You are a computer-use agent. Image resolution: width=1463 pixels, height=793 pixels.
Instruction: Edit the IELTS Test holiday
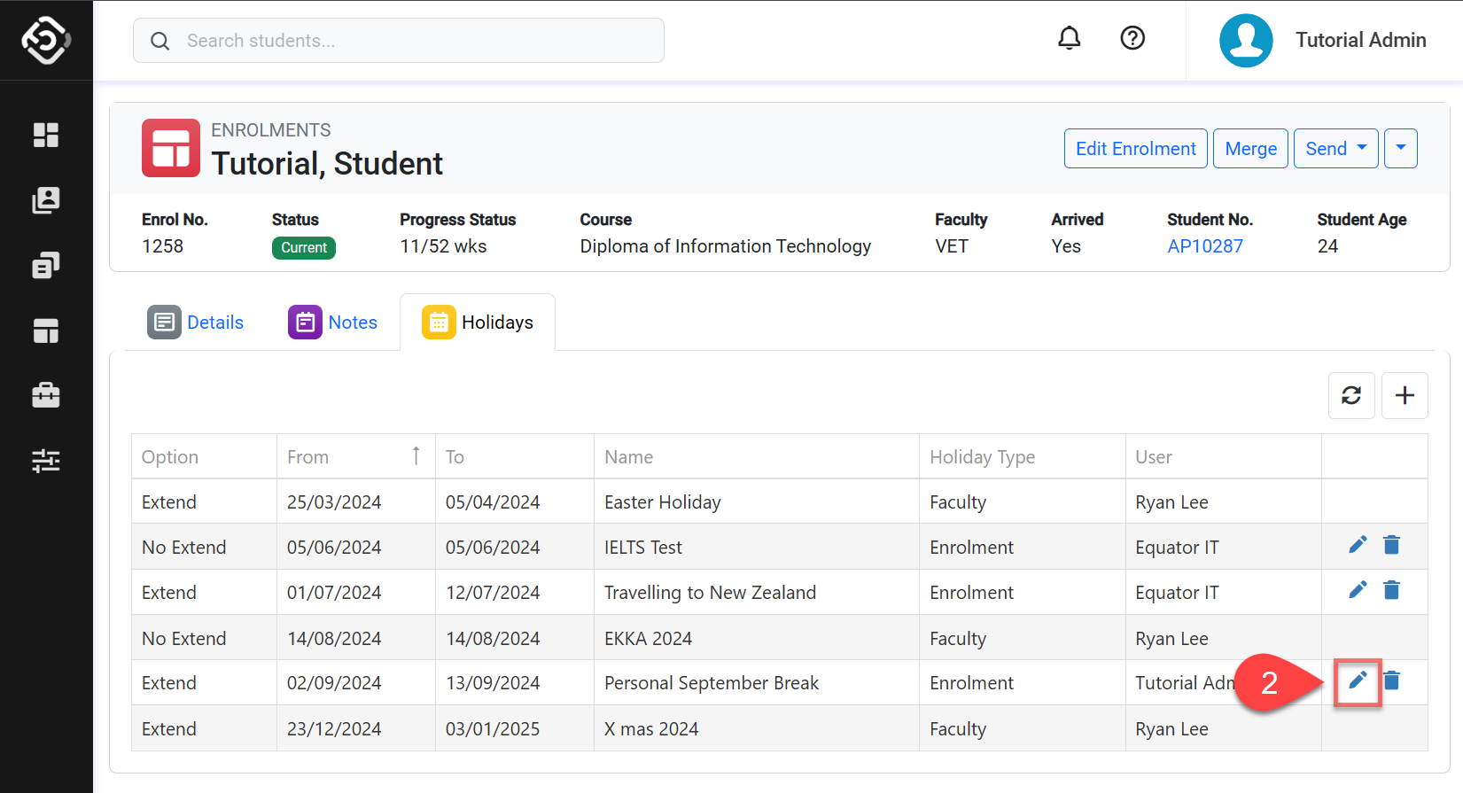click(1358, 545)
